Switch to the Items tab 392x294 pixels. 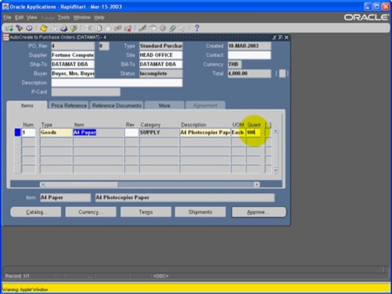27,105
